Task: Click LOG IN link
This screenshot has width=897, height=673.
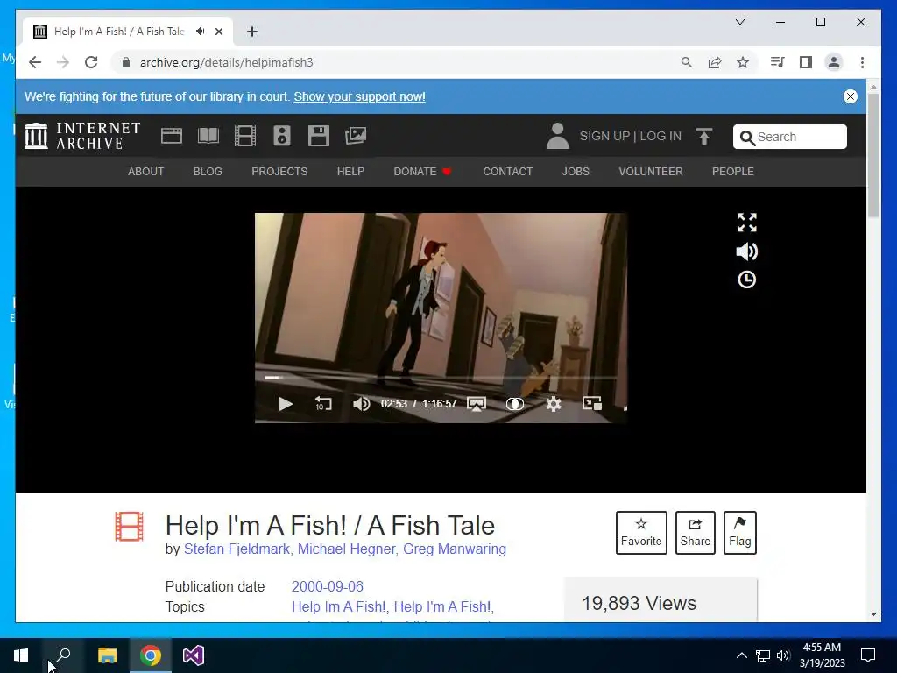Action: 660,136
